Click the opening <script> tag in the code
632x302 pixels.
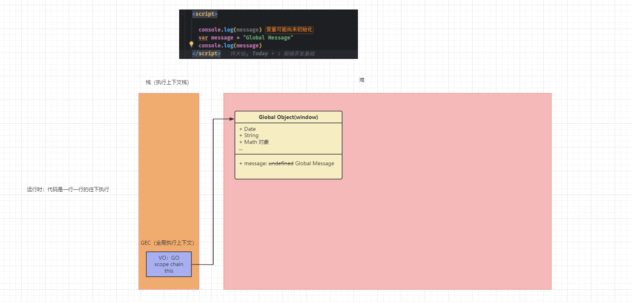tap(205, 14)
